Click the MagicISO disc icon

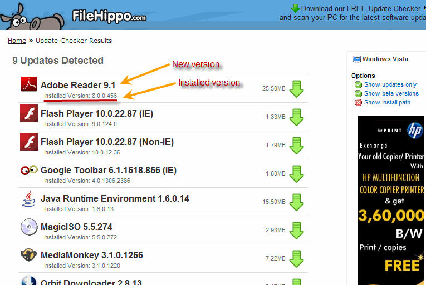[x=29, y=227]
